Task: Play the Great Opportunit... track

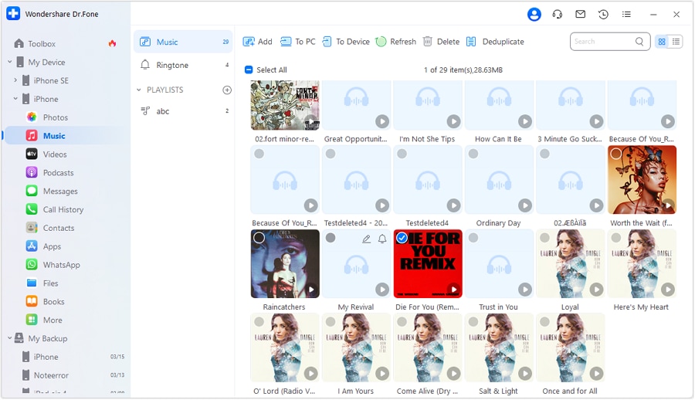Action: click(x=382, y=121)
